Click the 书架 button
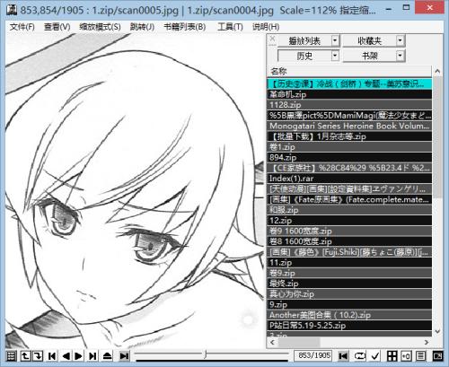 pos(369,56)
